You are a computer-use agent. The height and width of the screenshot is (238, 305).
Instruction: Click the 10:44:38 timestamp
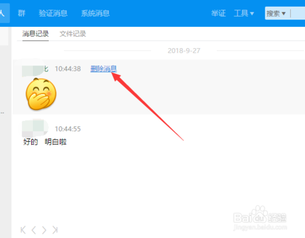[68, 69]
